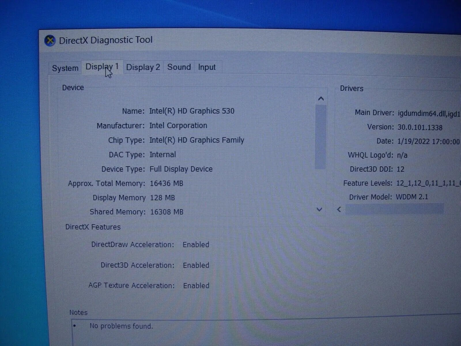Click AGP Texture Acceleration Enabled value
Screen dimensions: 461x346
click(196, 286)
